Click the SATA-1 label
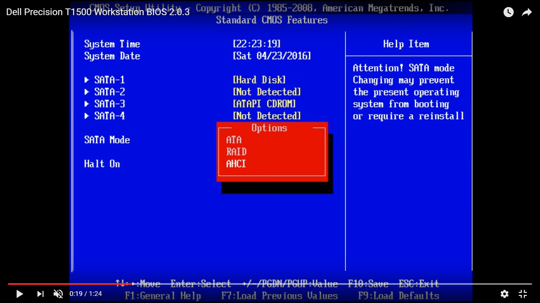 (x=110, y=80)
